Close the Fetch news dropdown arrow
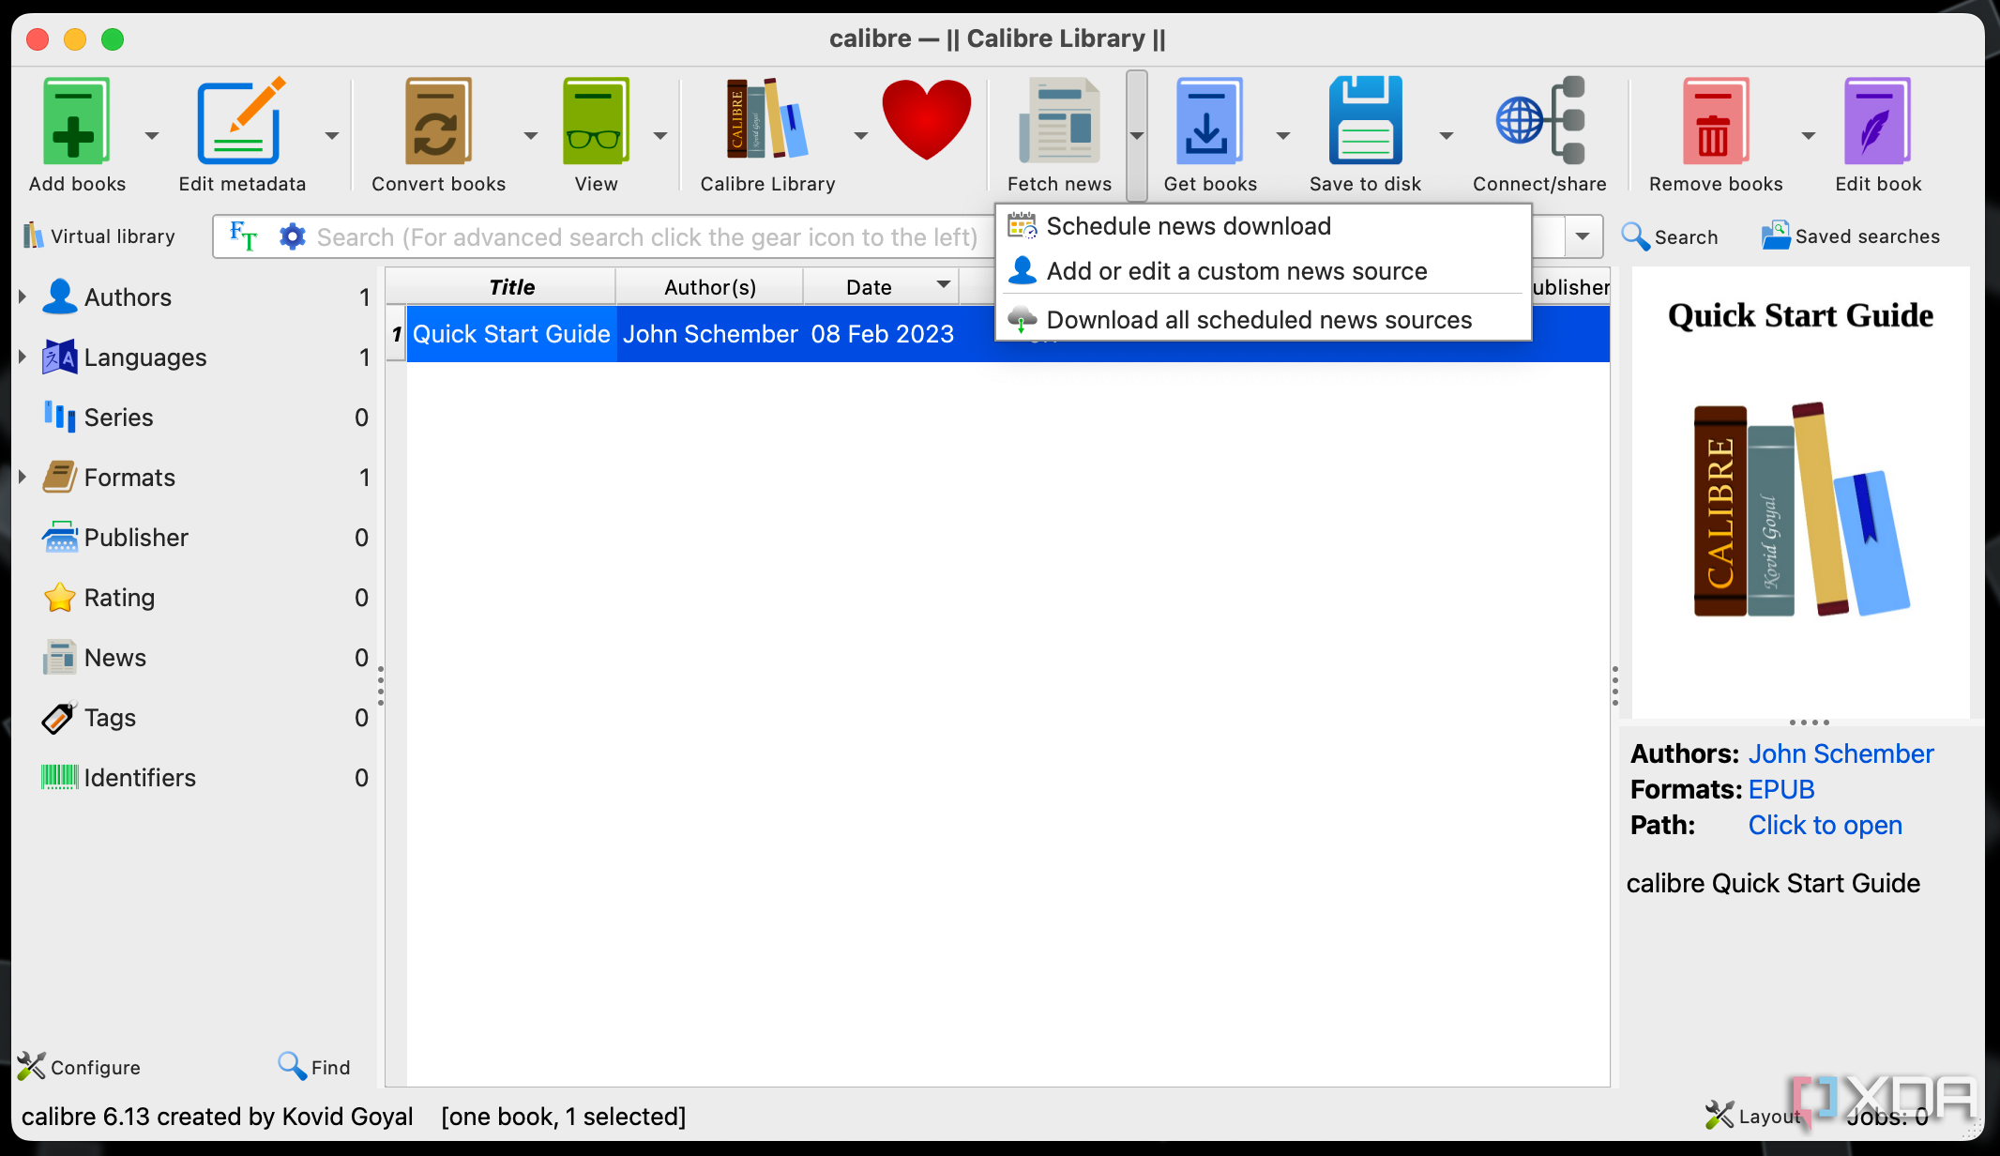 pos(1136,135)
